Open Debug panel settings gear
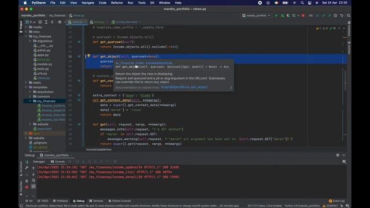The image size is (370, 208). [x=338, y=155]
